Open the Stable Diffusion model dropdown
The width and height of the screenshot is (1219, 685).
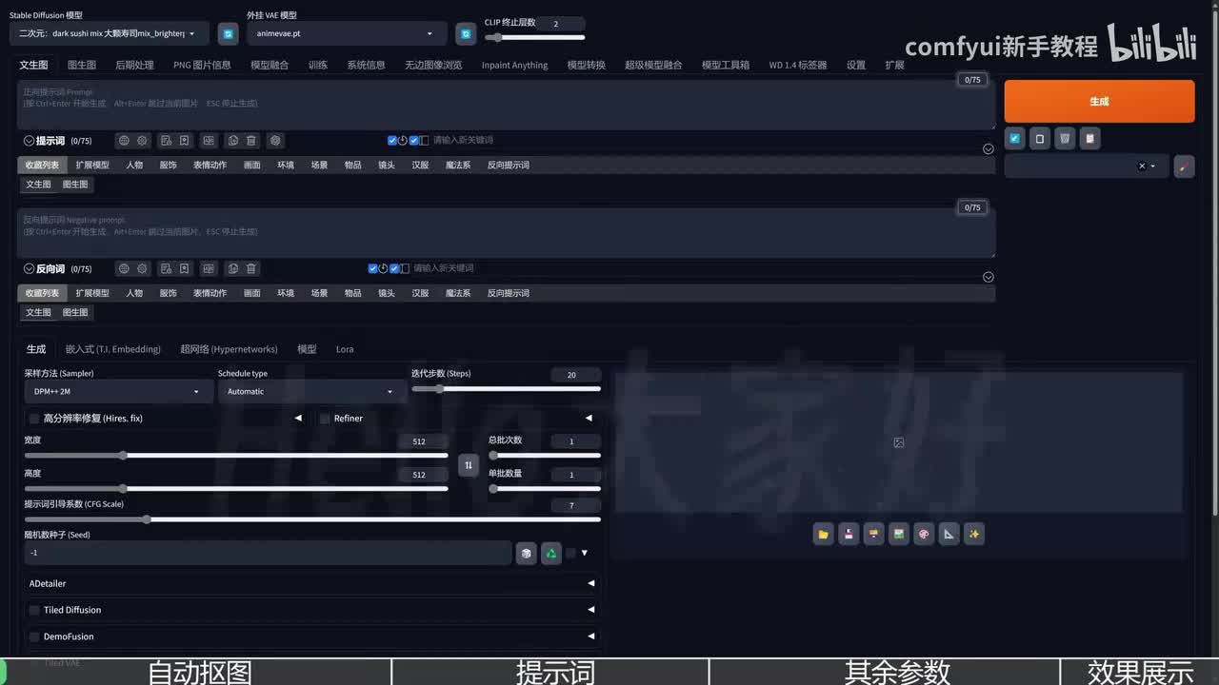click(110, 33)
